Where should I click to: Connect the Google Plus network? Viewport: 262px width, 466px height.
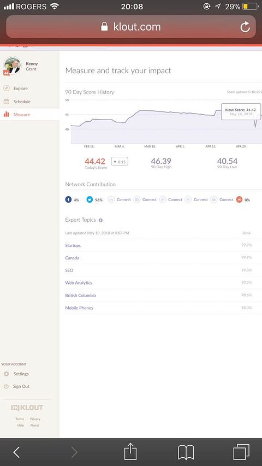click(x=163, y=199)
